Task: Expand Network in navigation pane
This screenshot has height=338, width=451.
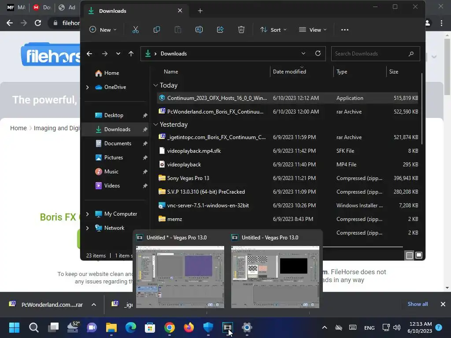Action: click(x=88, y=228)
